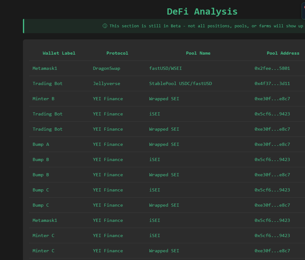Click the StablePool USDC/fastUSD pool name
Viewport: 305px width, 260px height.
click(x=181, y=83)
